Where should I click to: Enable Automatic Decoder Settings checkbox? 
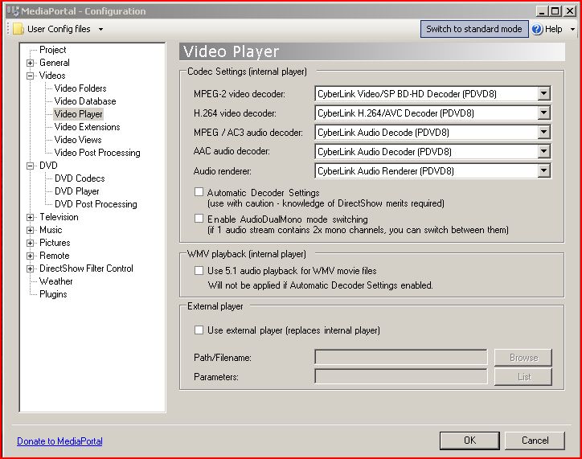(x=199, y=193)
